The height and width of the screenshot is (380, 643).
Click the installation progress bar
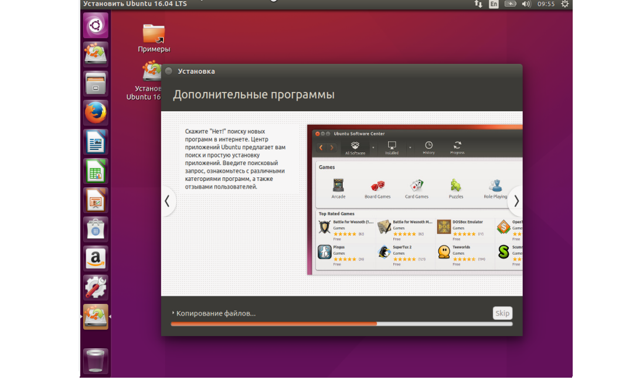341,324
